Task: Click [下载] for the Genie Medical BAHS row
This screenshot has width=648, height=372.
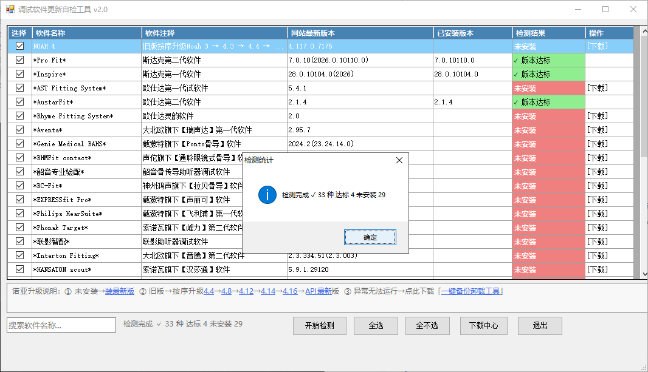Action: [597, 144]
